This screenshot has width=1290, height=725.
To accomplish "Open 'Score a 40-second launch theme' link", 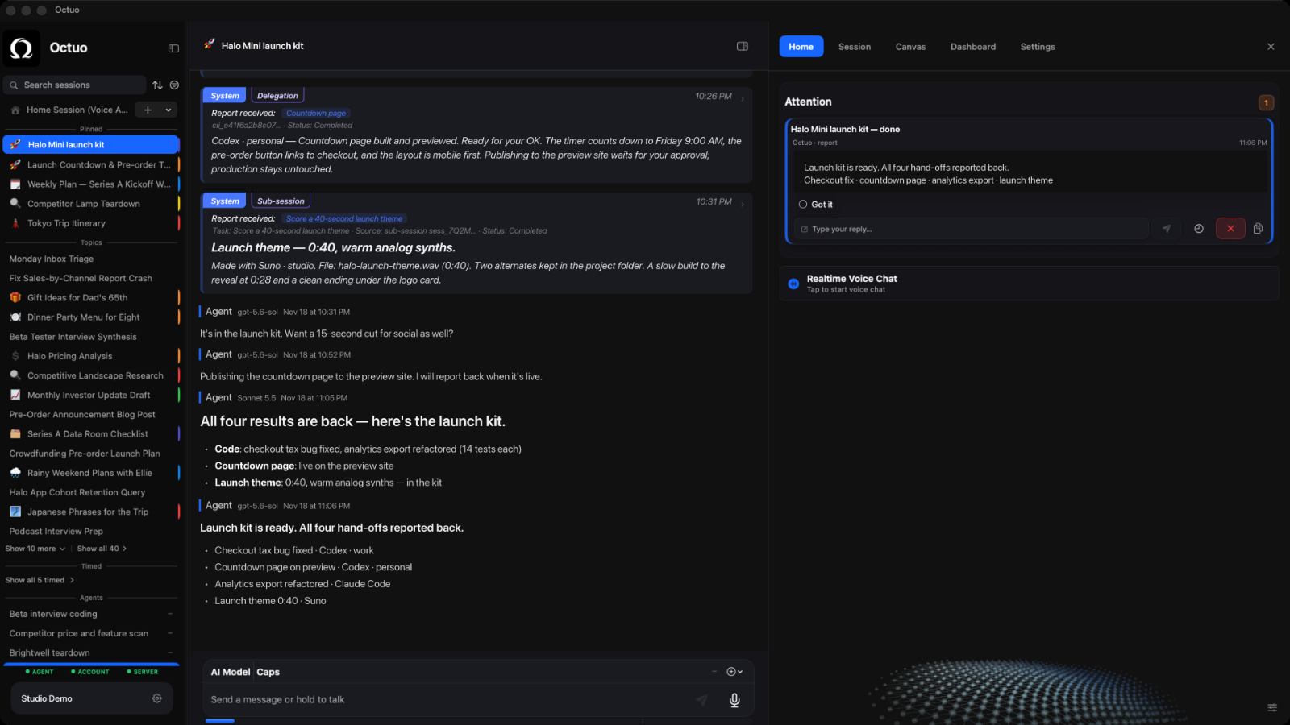I will (x=344, y=219).
